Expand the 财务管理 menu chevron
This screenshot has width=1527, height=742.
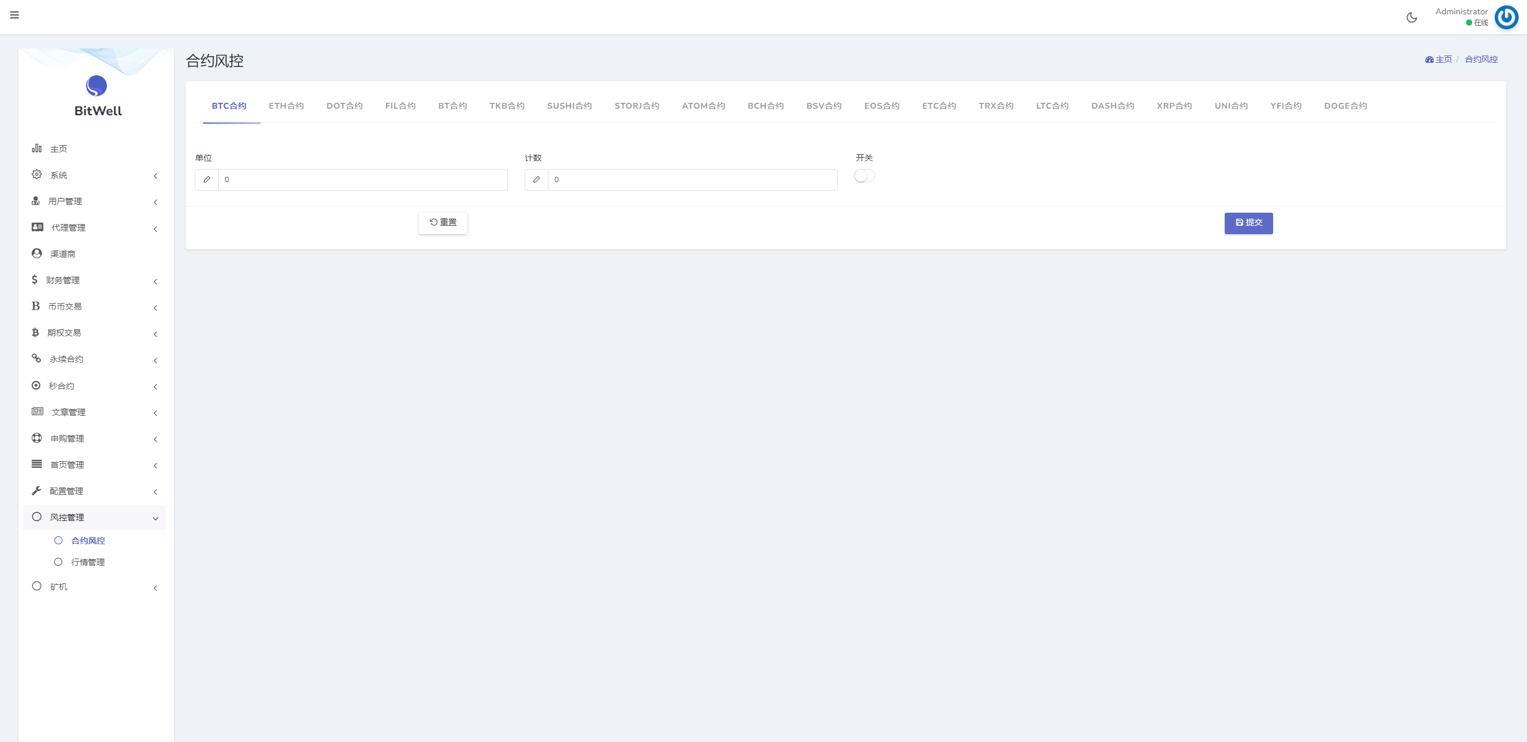[155, 281]
